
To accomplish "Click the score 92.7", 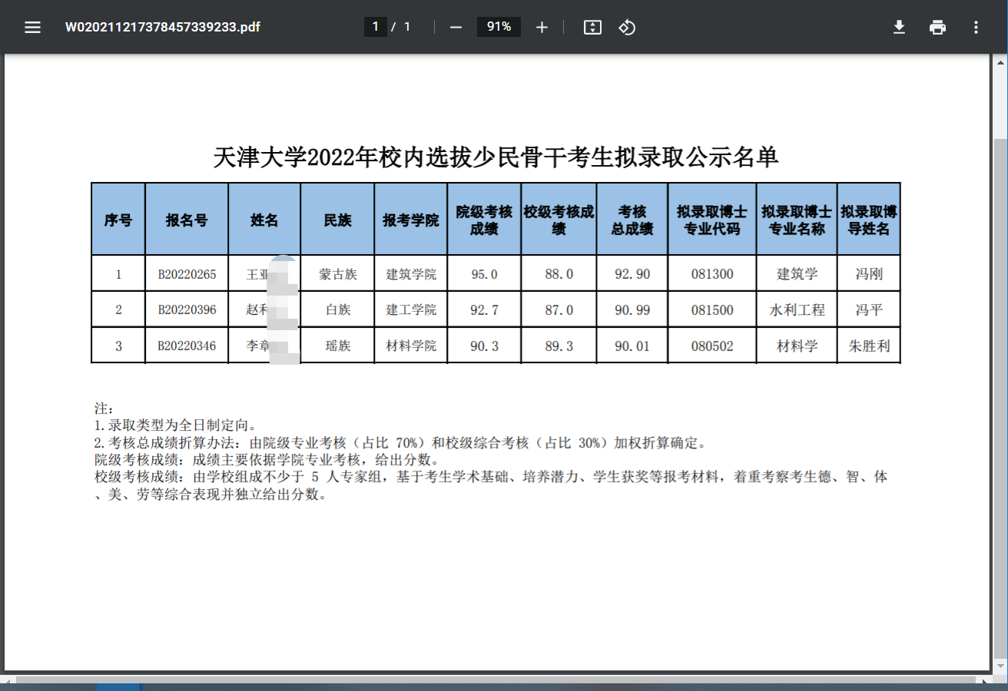I will (484, 310).
